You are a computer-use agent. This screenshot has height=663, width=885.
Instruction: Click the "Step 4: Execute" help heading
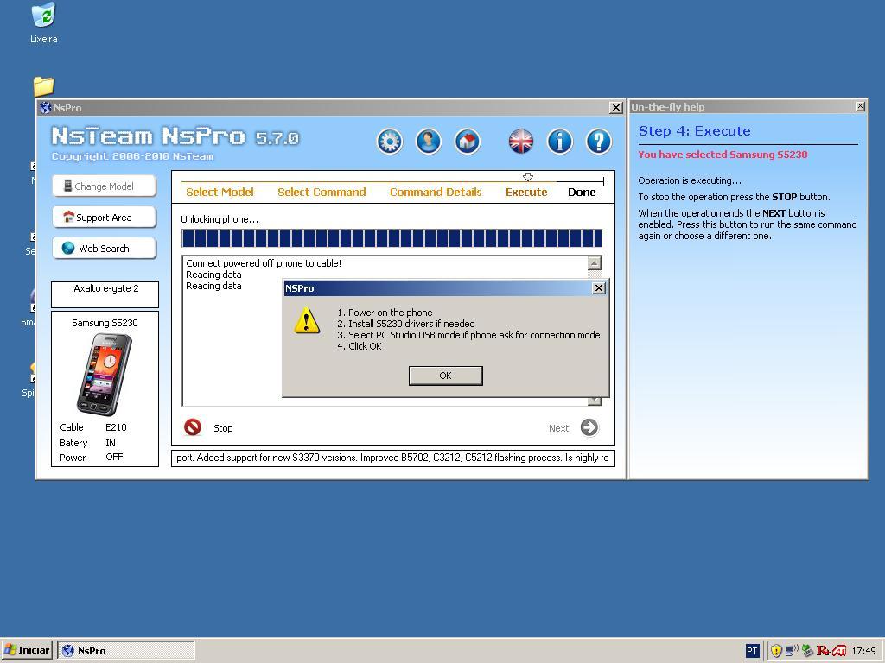[694, 131]
